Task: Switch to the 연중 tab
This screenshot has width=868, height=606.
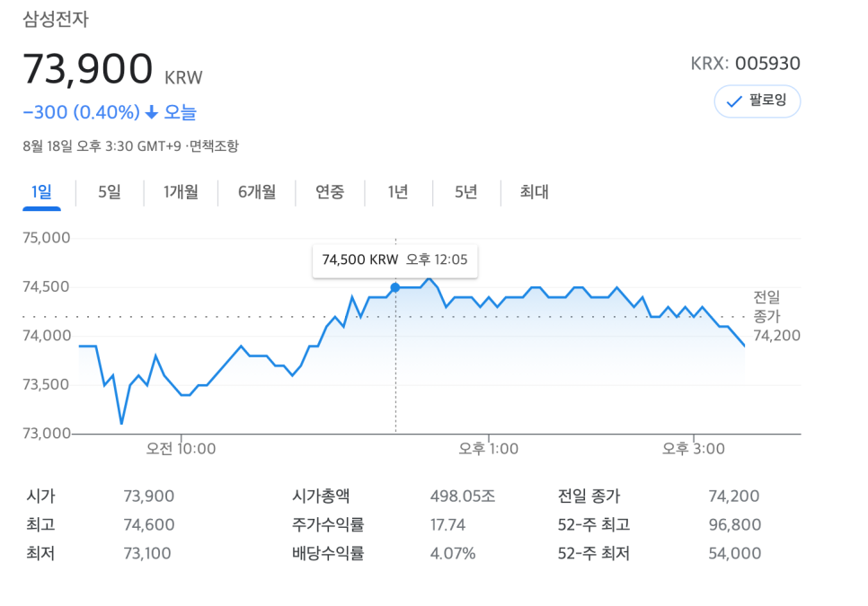Action: click(x=330, y=192)
